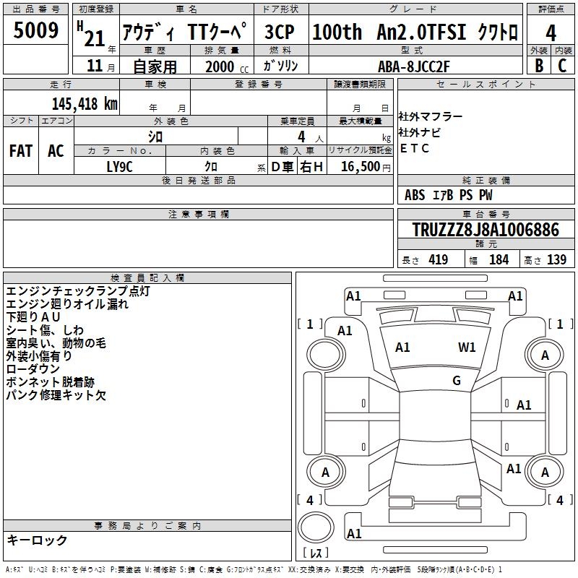This screenshot has height=578, width=578.
Task: Click the 事務局よりご案内 header
Action: [x=147, y=526]
